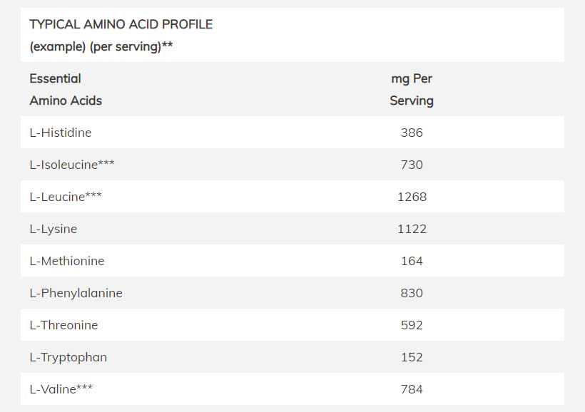The width and height of the screenshot is (585, 412).
Task: Select the L-Methionine row label
Action: point(67,261)
